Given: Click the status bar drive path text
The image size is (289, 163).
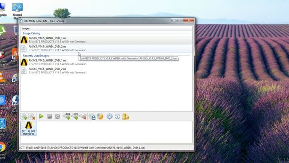Looking at the screenshot, I should point(82,148).
